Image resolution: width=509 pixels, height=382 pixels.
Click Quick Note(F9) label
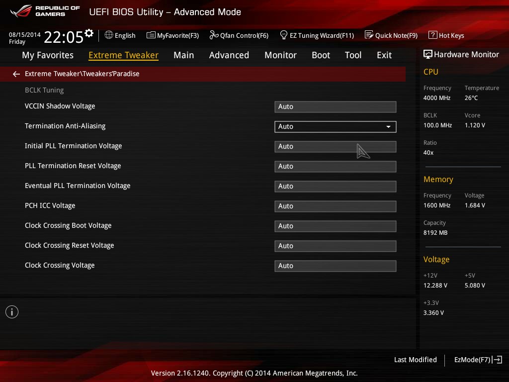pyautogui.click(x=396, y=35)
